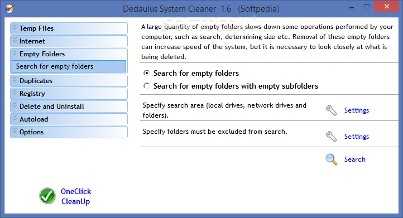This screenshot has width=403, height=218.
Task: Click the wrench icon for search area settings
Action: (332, 110)
